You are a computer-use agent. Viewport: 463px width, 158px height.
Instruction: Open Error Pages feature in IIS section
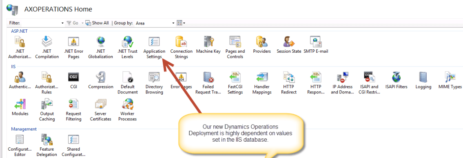tap(181, 80)
